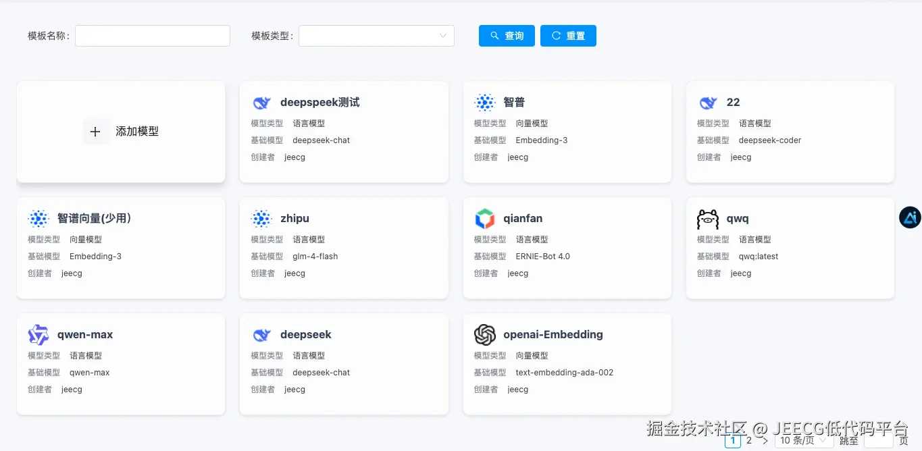Open the floating AI assistant icon
The height and width of the screenshot is (451, 922).
[x=910, y=217]
